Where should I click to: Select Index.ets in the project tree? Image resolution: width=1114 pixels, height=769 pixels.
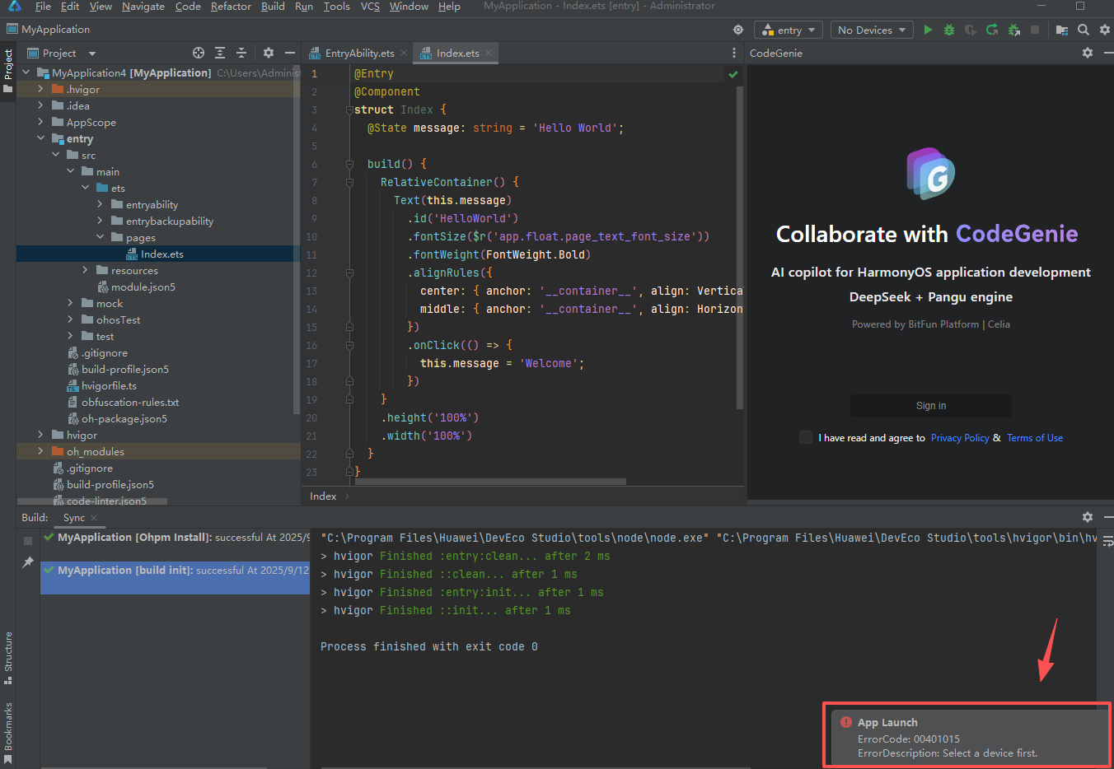coord(161,254)
